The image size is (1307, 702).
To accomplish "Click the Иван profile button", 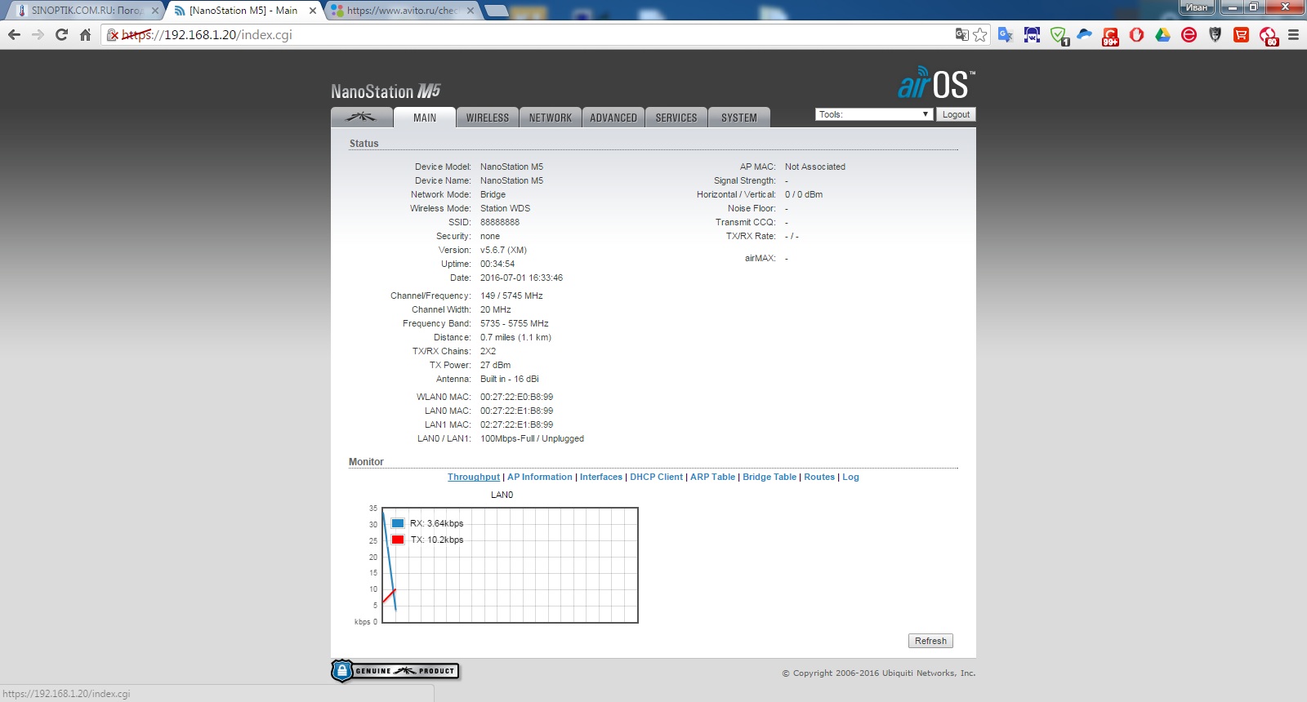I will point(1197,7).
